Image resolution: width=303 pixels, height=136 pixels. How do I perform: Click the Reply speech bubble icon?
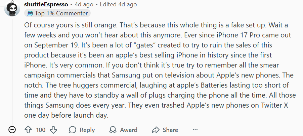point(72,130)
